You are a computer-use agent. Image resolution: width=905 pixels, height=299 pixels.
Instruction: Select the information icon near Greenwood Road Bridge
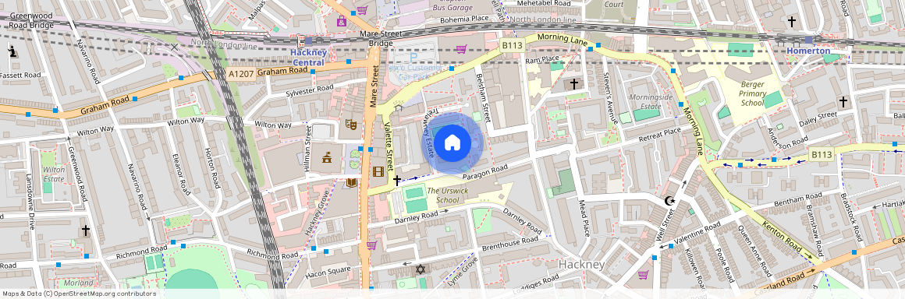[12, 52]
